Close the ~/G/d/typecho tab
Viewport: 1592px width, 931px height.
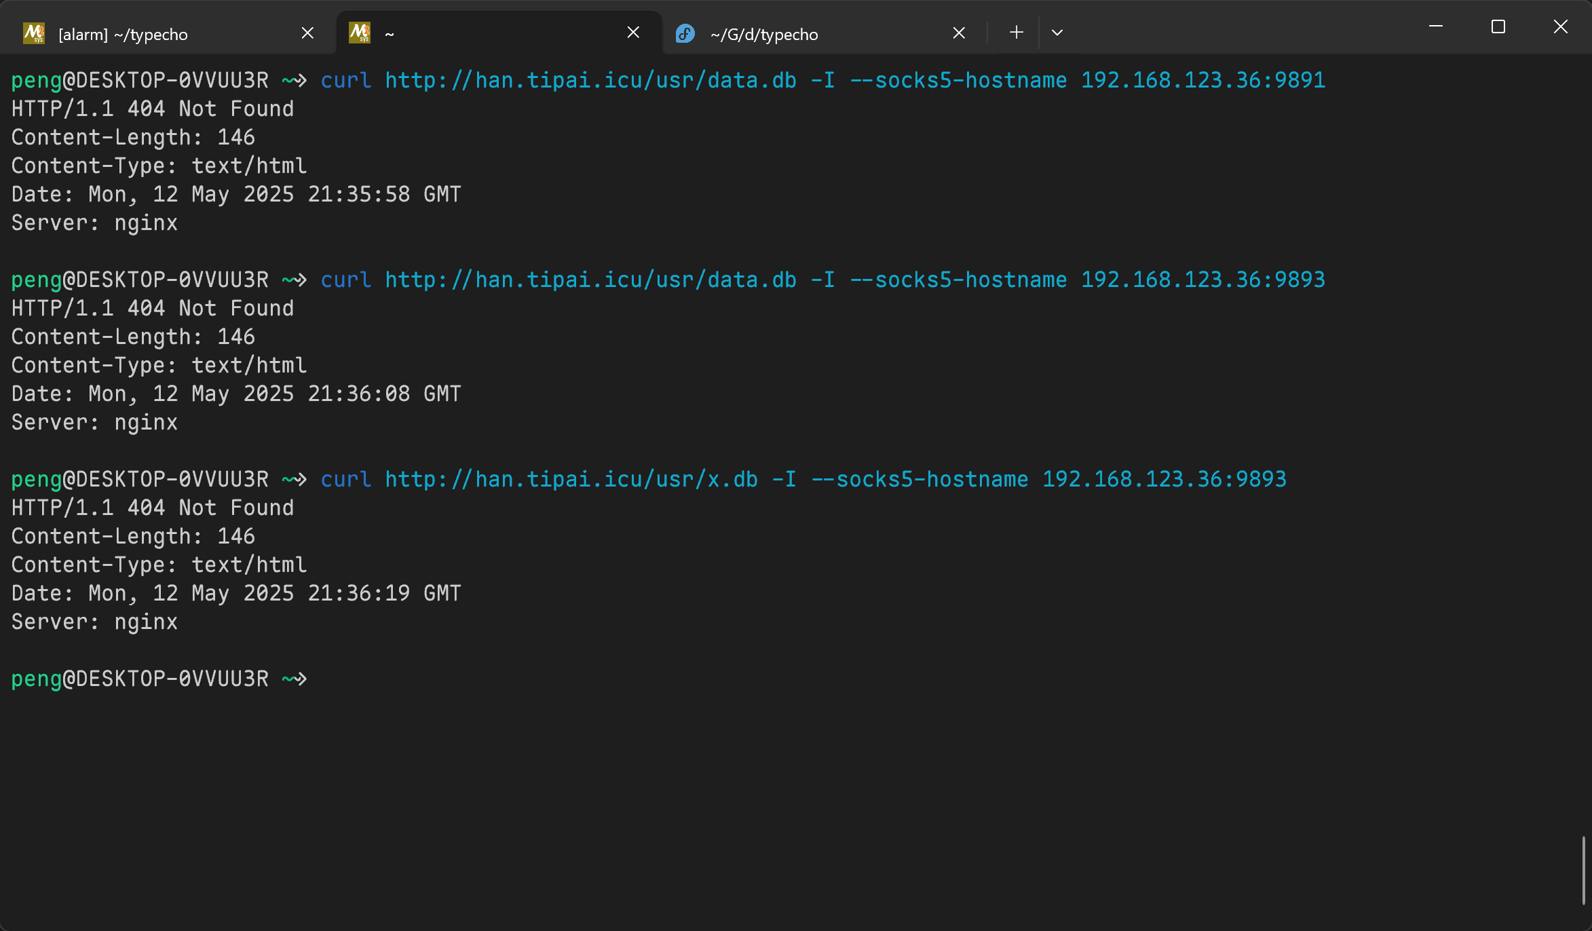[959, 33]
